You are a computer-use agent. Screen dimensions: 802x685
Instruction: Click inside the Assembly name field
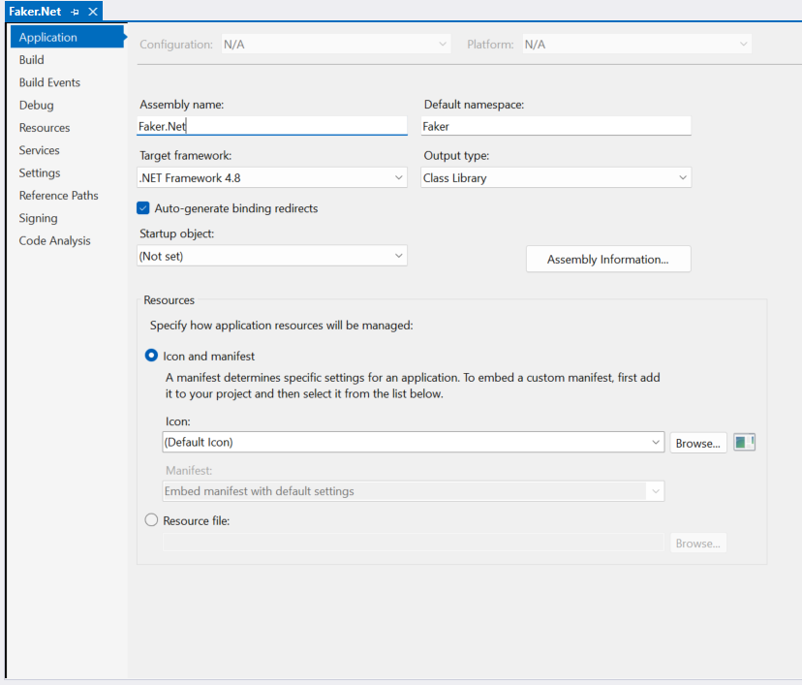coord(271,125)
